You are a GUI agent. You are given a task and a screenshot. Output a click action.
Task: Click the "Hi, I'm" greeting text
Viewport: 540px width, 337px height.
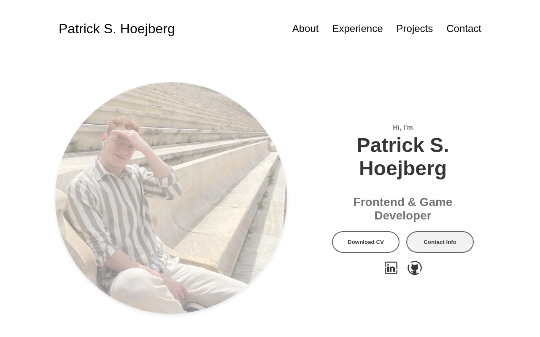click(x=403, y=127)
